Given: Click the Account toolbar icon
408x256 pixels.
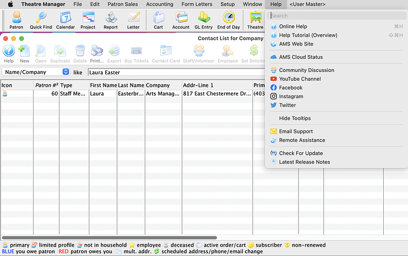Looking at the screenshot, I should (181, 20).
